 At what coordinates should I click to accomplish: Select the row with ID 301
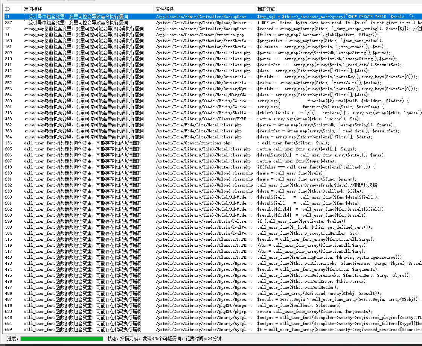[213, 107]
